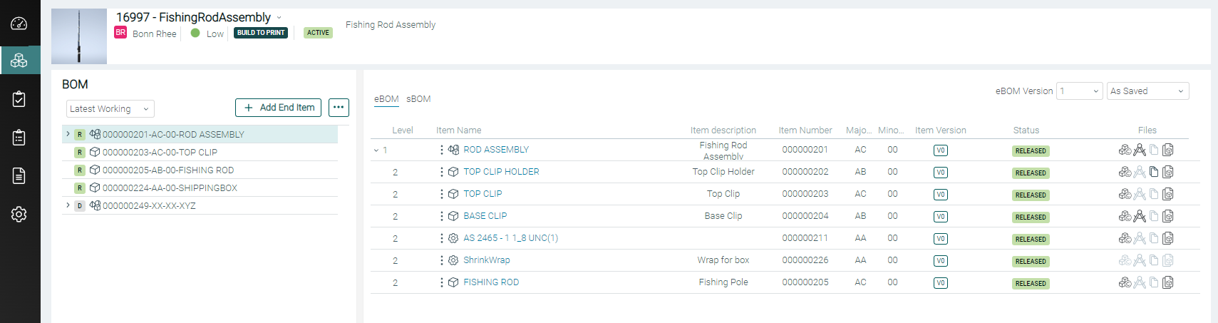1218x323 pixels.
Task: Open the dashboard gauge icon in sidebar
Action: 19,24
